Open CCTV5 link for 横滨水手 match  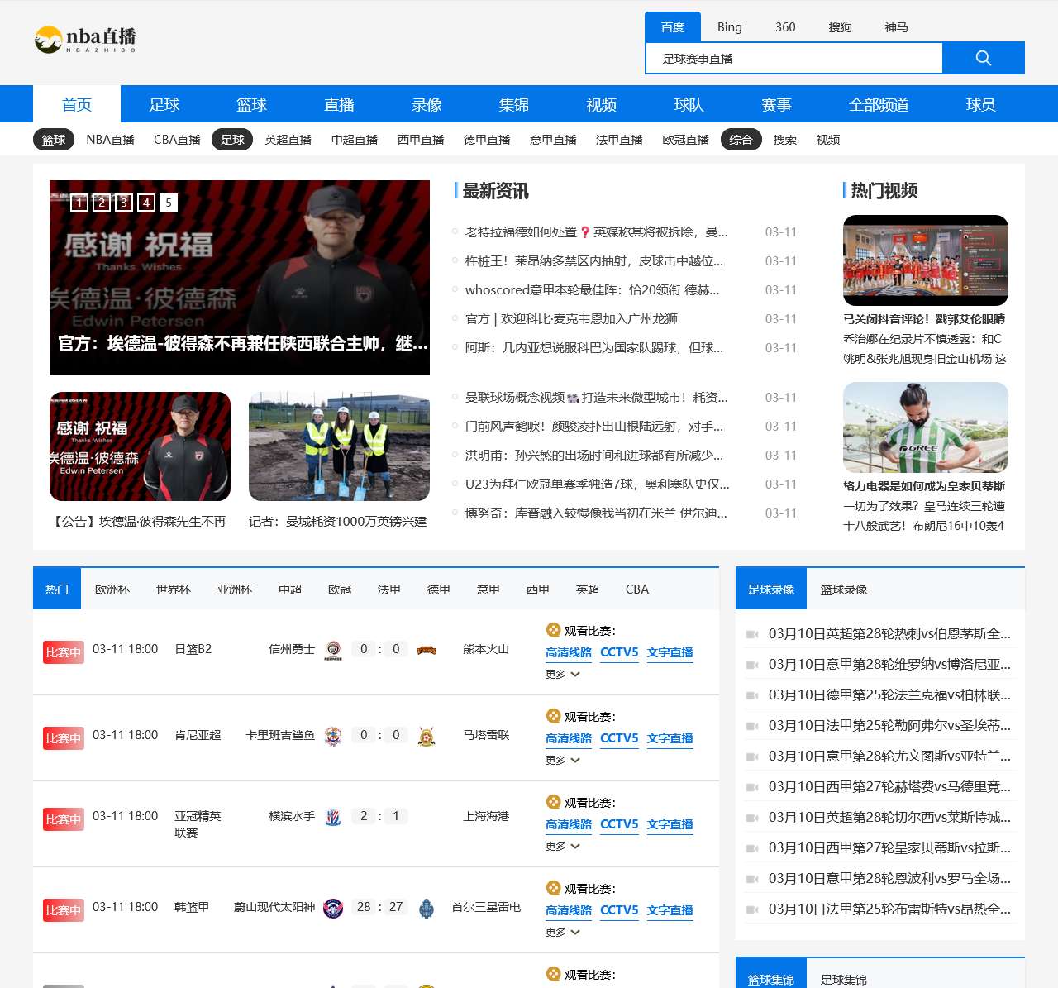coord(619,824)
